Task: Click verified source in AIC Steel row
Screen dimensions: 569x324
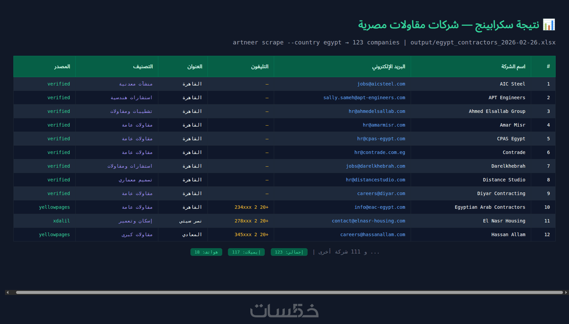Action: tap(59, 84)
